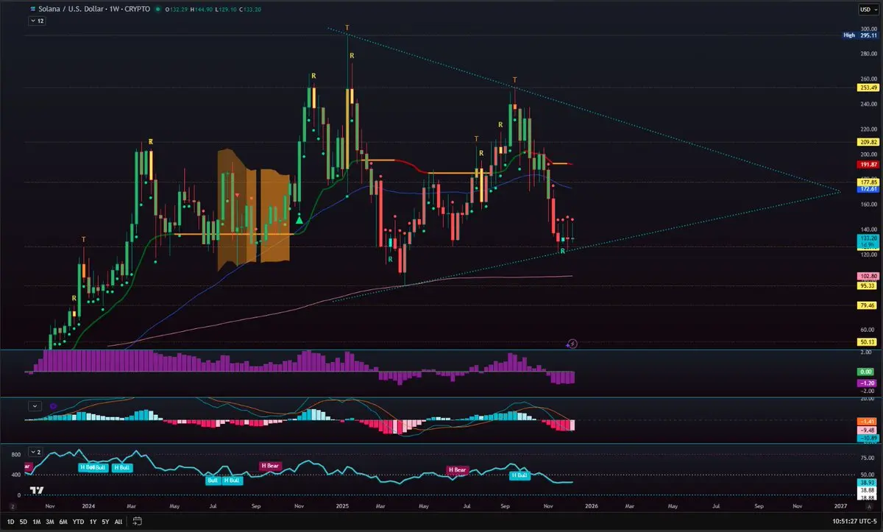Click the cyan -10.89 MACD value label
Viewport: 883px width, 532px height.
tap(868, 438)
